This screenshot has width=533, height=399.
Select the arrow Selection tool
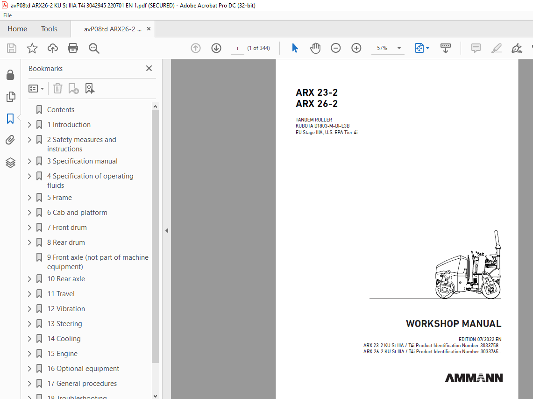pos(295,48)
